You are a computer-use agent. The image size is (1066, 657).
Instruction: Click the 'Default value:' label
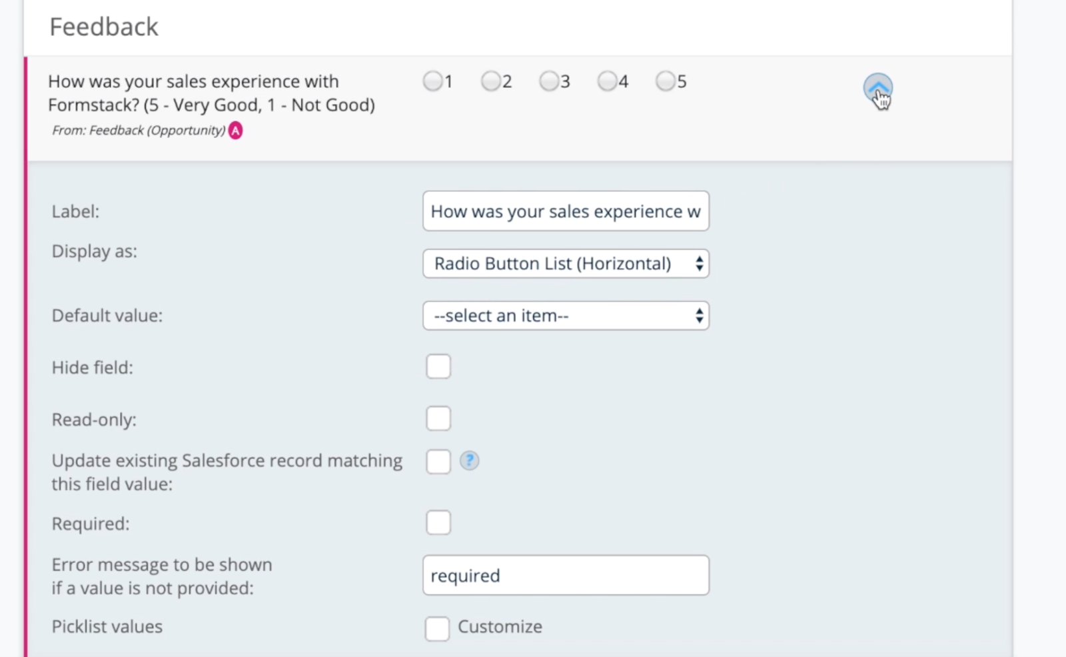click(107, 315)
